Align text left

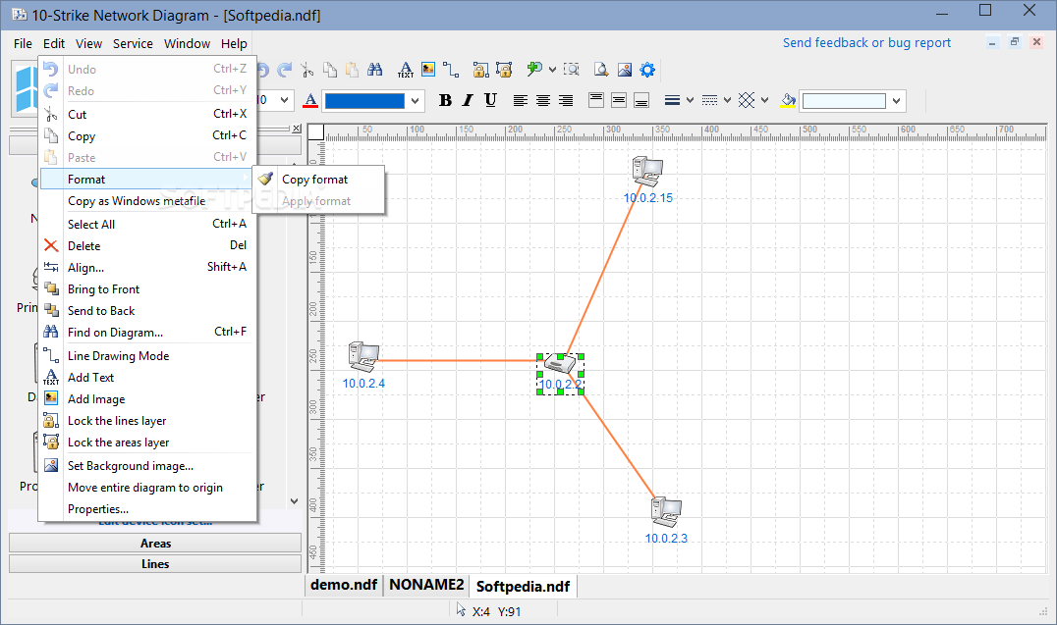pos(521,100)
